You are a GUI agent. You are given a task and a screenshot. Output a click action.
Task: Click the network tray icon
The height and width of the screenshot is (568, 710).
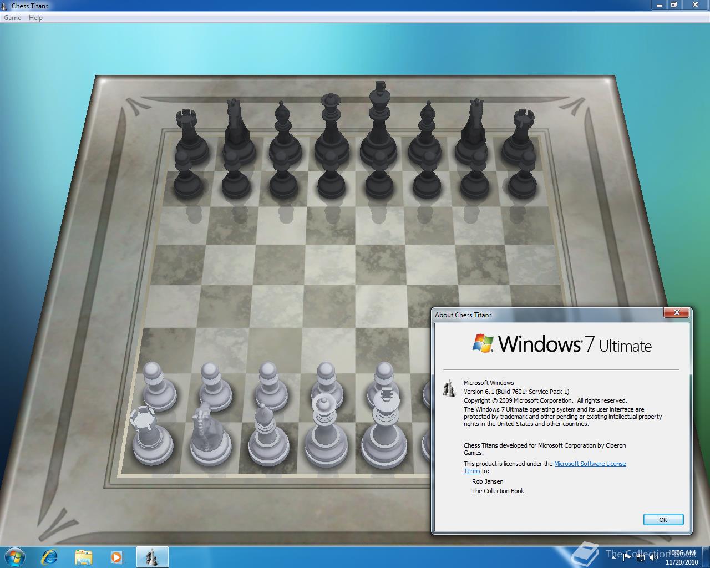(641, 557)
